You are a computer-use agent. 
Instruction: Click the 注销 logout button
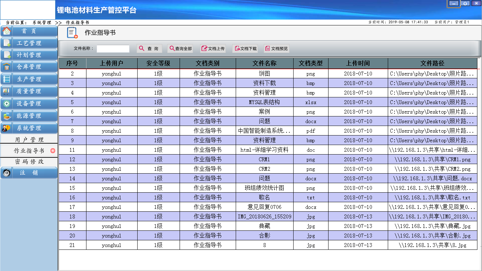click(29, 173)
